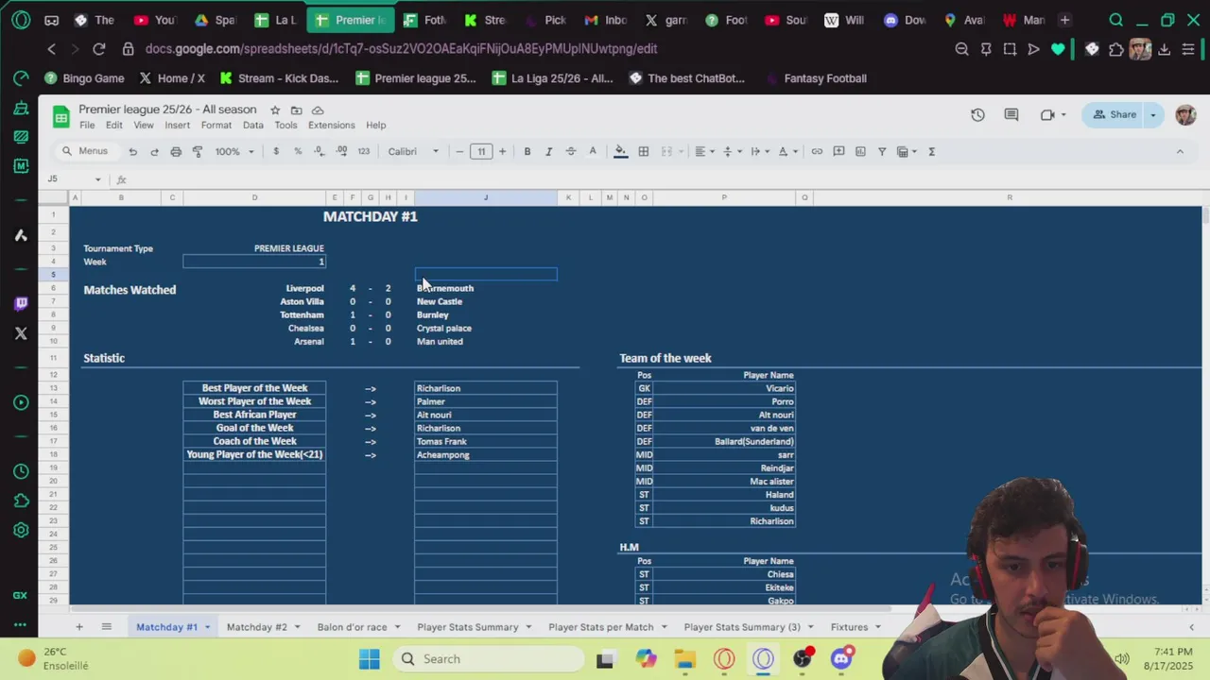Switch to Player Stats per Match sheet
Viewport: 1210px width, 680px height.
pos(600,627)
